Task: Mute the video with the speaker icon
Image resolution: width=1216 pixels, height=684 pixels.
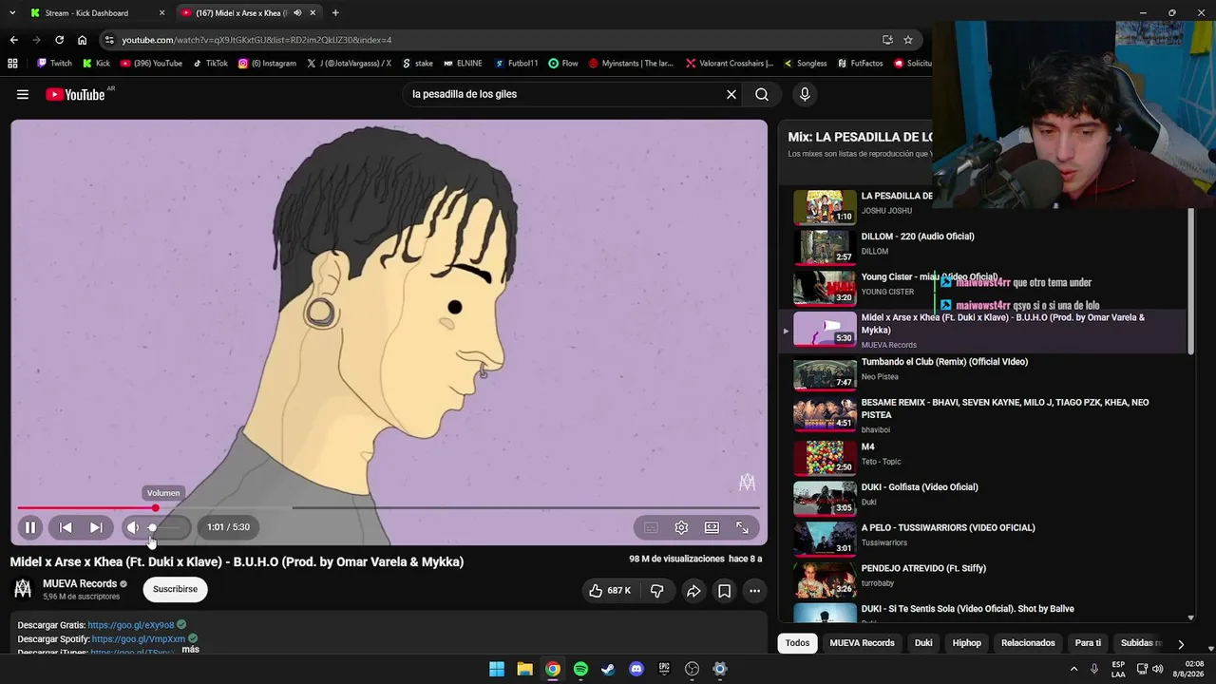Action: (132, 527)
